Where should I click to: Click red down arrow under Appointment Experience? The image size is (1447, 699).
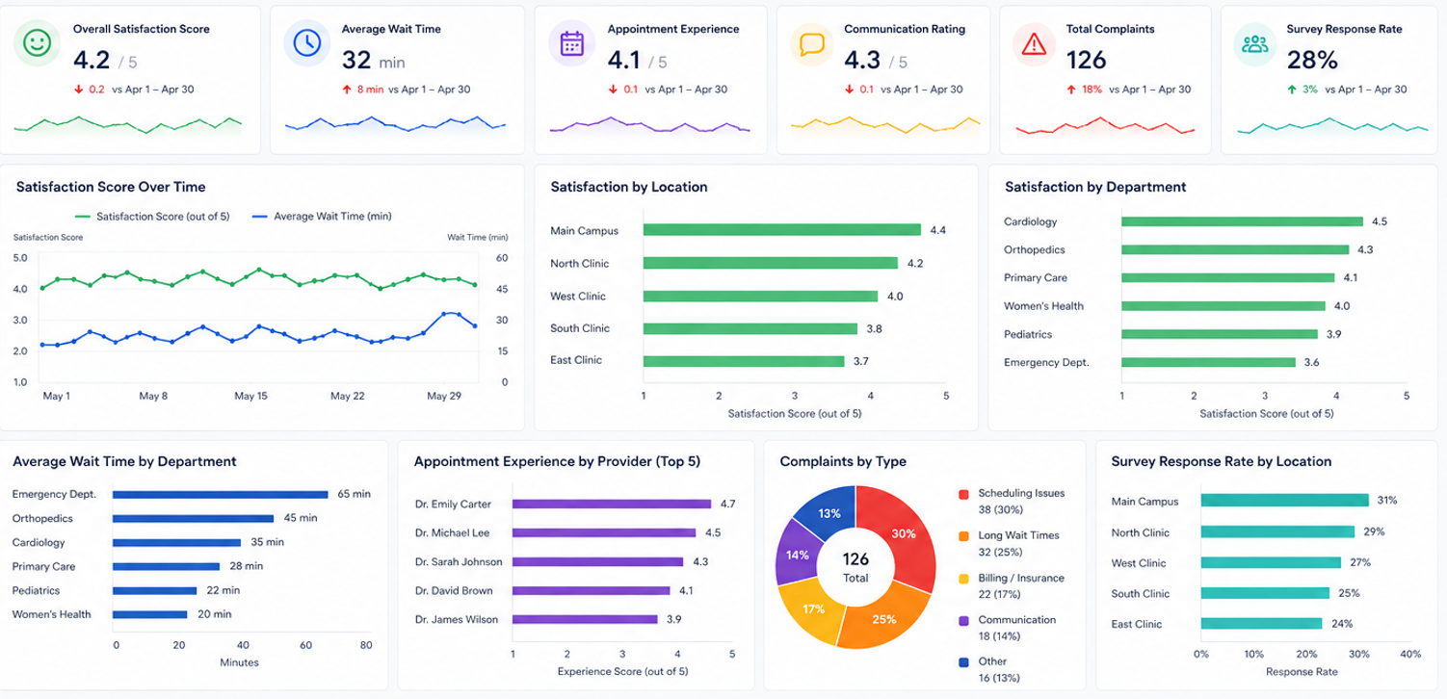click(612, 90)
